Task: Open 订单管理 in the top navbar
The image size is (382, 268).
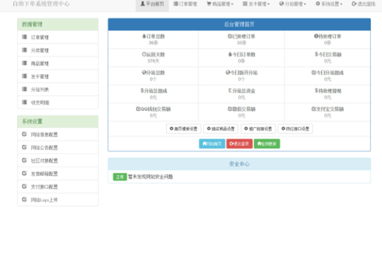Action: click(x=185, y=4)
